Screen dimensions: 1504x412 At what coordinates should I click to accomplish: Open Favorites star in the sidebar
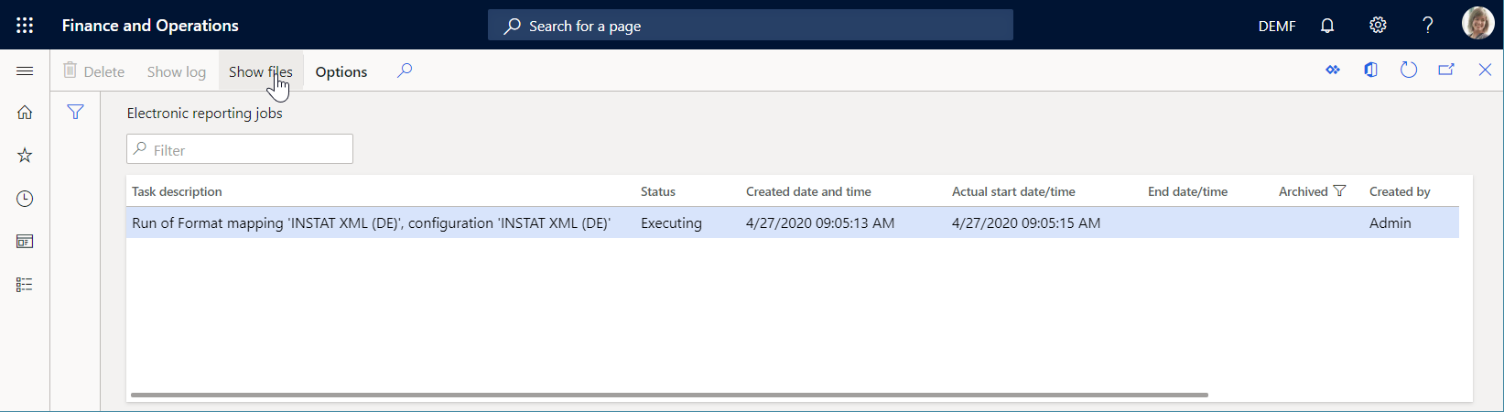[x=25, y=156]
